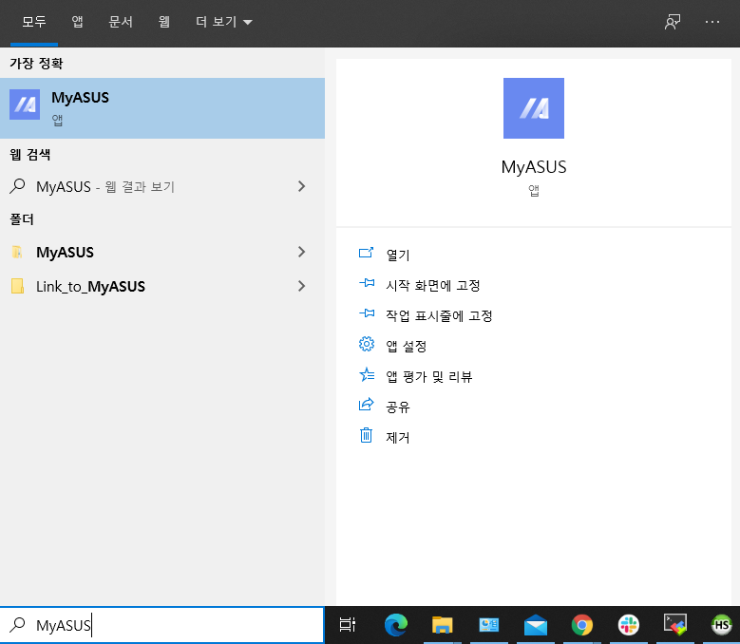Click the 웹 검색 section header
Viewport: 740px width, 644px height.
[30, 155]
